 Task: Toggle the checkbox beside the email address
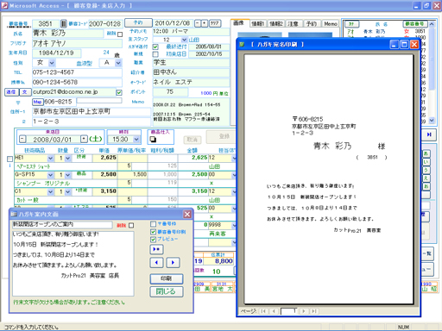pyautogui.click(x=119, y=92)
